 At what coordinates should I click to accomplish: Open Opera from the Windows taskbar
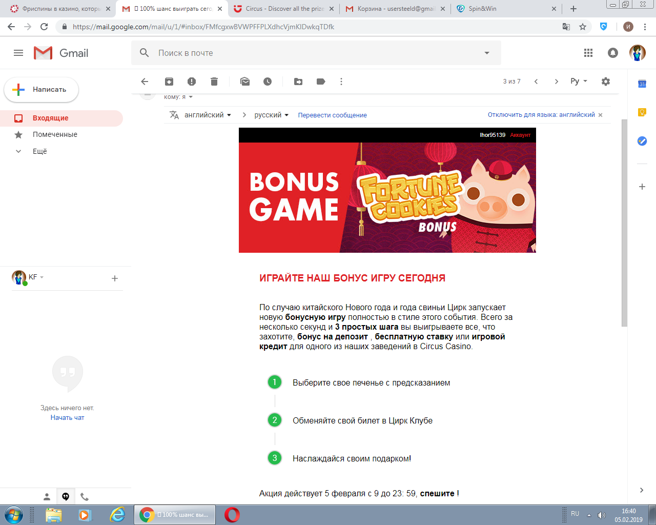tap(232, 514)
